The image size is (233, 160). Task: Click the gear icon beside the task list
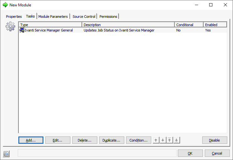pyautogui.click(x=10, y=26)
